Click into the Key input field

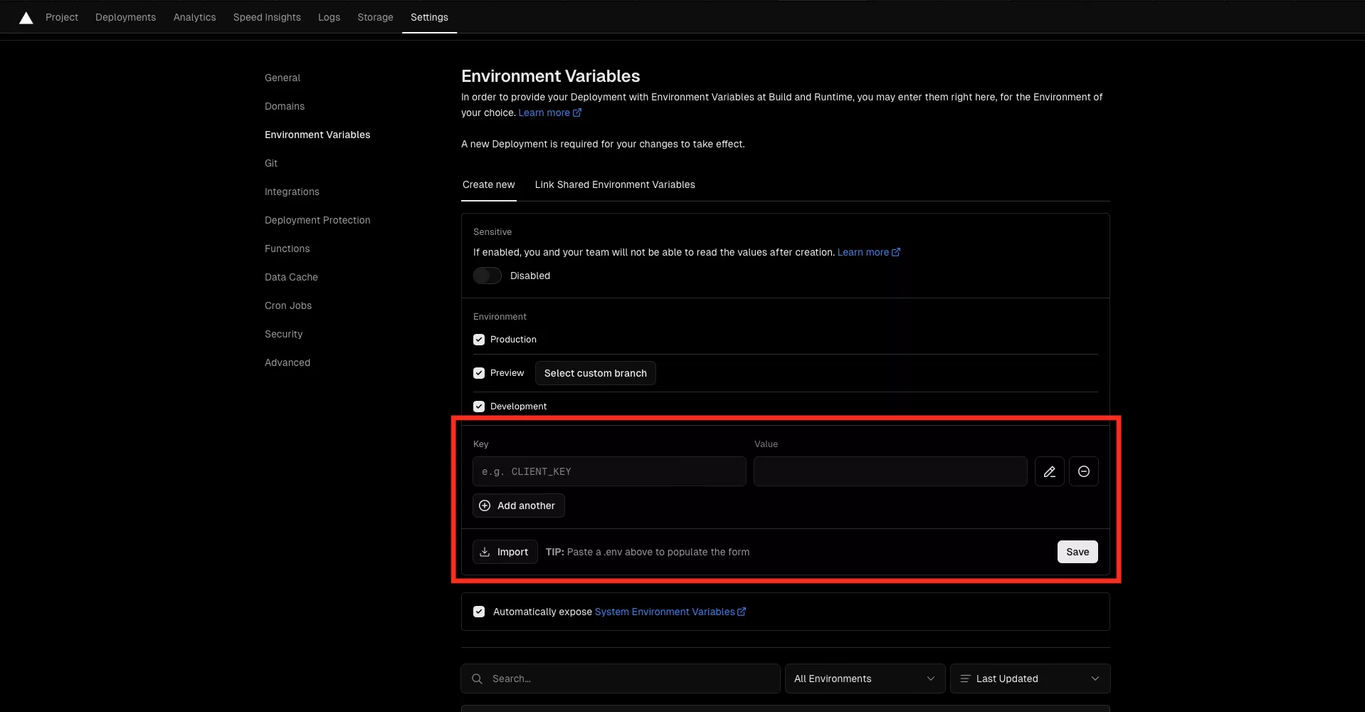coord(609,471)
